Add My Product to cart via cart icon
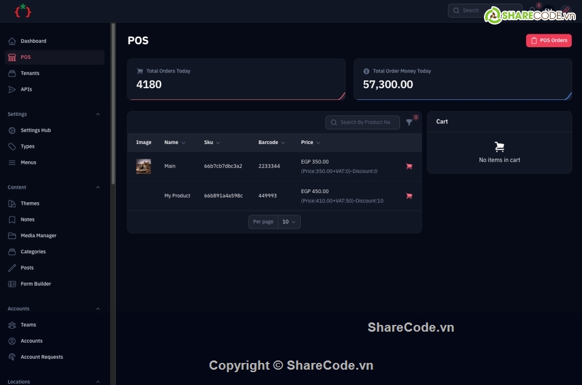The image size is (582, 385). click(409, 196)
